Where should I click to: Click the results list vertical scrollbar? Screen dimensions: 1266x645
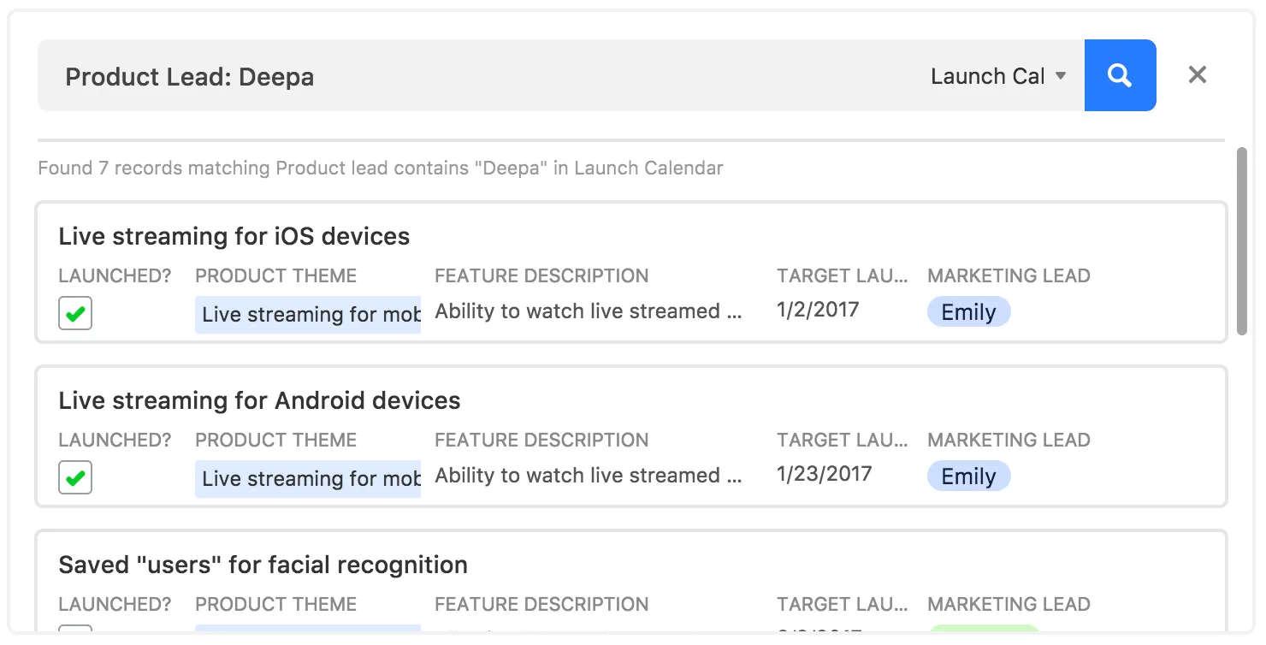[x=1241, y=241]
